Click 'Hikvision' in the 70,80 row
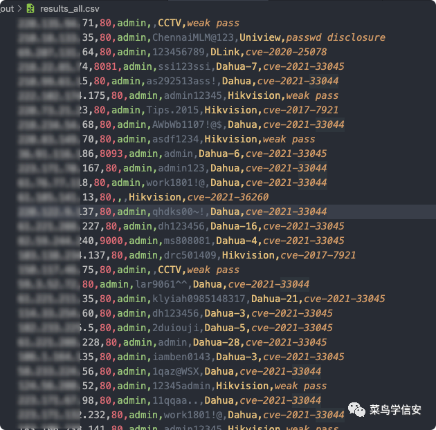The image size is (436, 430). point(230,139)
